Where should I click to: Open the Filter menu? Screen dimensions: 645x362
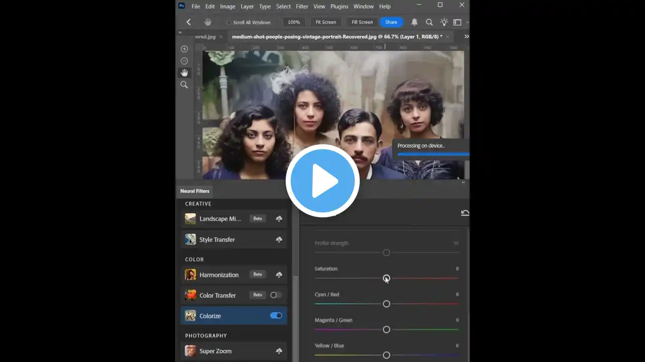point(302,7)
